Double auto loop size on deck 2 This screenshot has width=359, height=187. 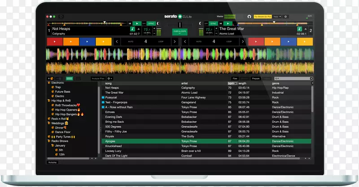pyautogui.click(x=243, y=42)
